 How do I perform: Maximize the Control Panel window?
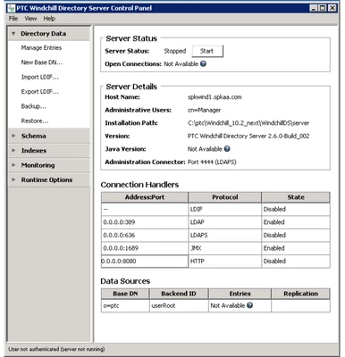pyautogui.click(x=323, y=8)
